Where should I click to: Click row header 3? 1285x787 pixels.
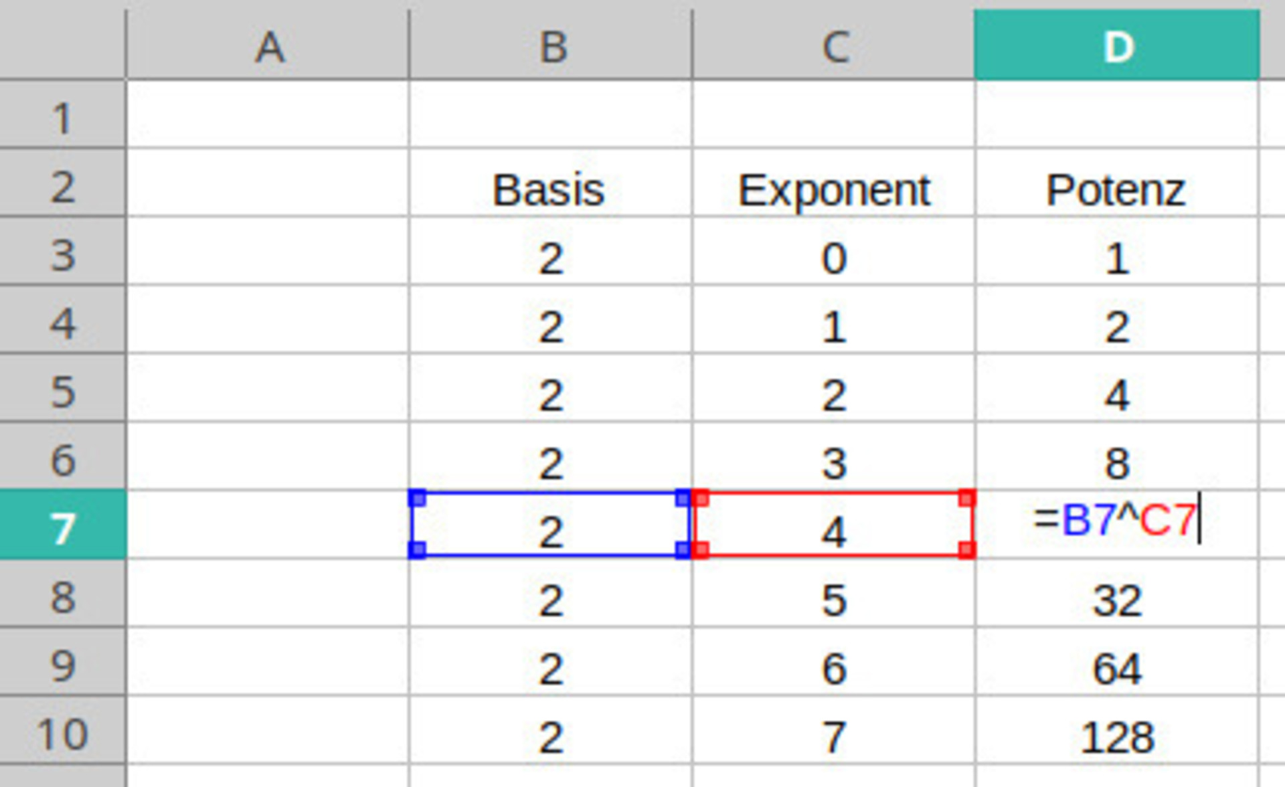pos(62,256)
